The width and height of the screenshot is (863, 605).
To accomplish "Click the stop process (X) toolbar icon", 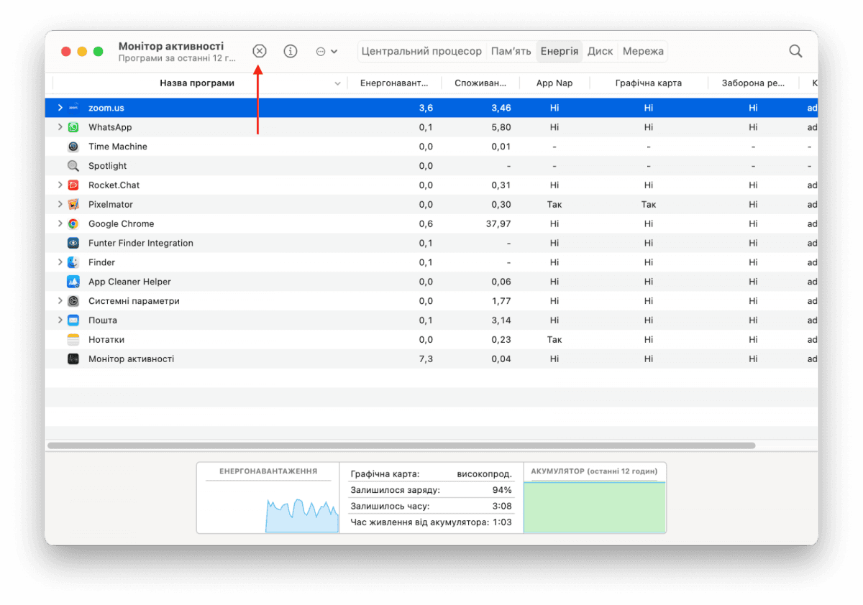I will point(260,51).
